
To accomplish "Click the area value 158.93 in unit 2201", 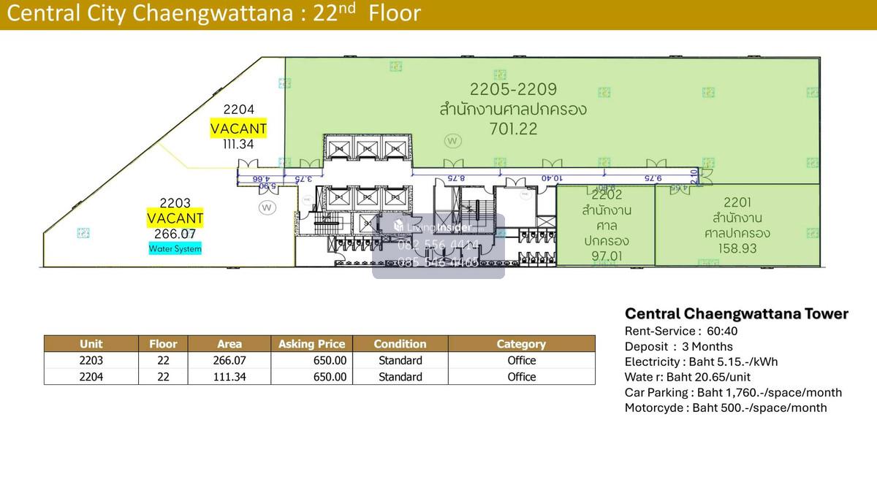I will 737,248.
